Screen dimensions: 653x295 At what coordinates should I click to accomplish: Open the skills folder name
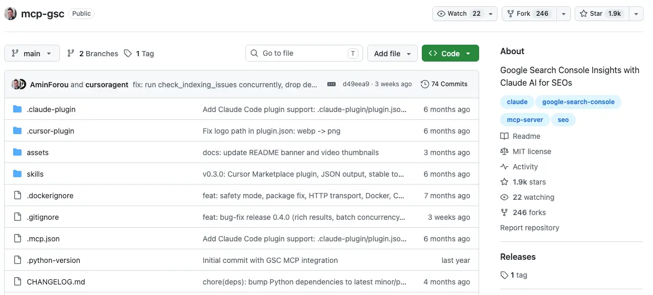(35, 174)
